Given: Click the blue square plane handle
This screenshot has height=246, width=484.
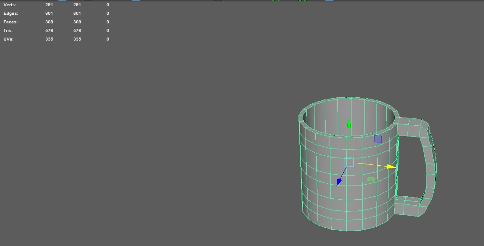Looking at the screenshot, I should [378, 139].
